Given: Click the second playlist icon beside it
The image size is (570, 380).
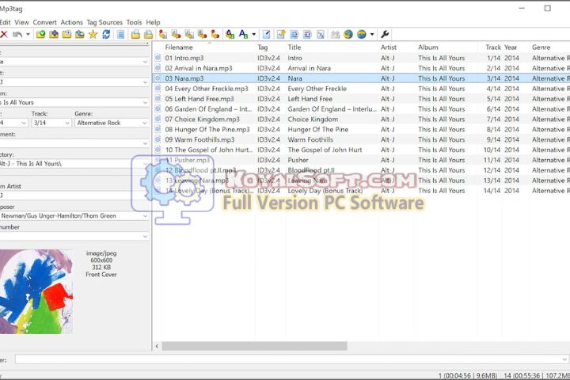Looking at the screenshot, I should [x=148, y=34].
